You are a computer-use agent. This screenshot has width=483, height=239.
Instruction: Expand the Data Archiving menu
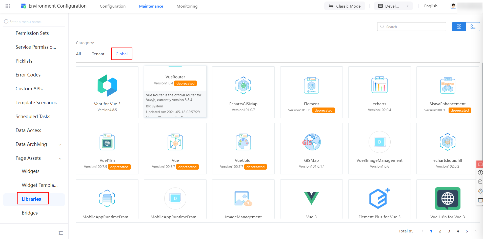[x=60, y=145]
